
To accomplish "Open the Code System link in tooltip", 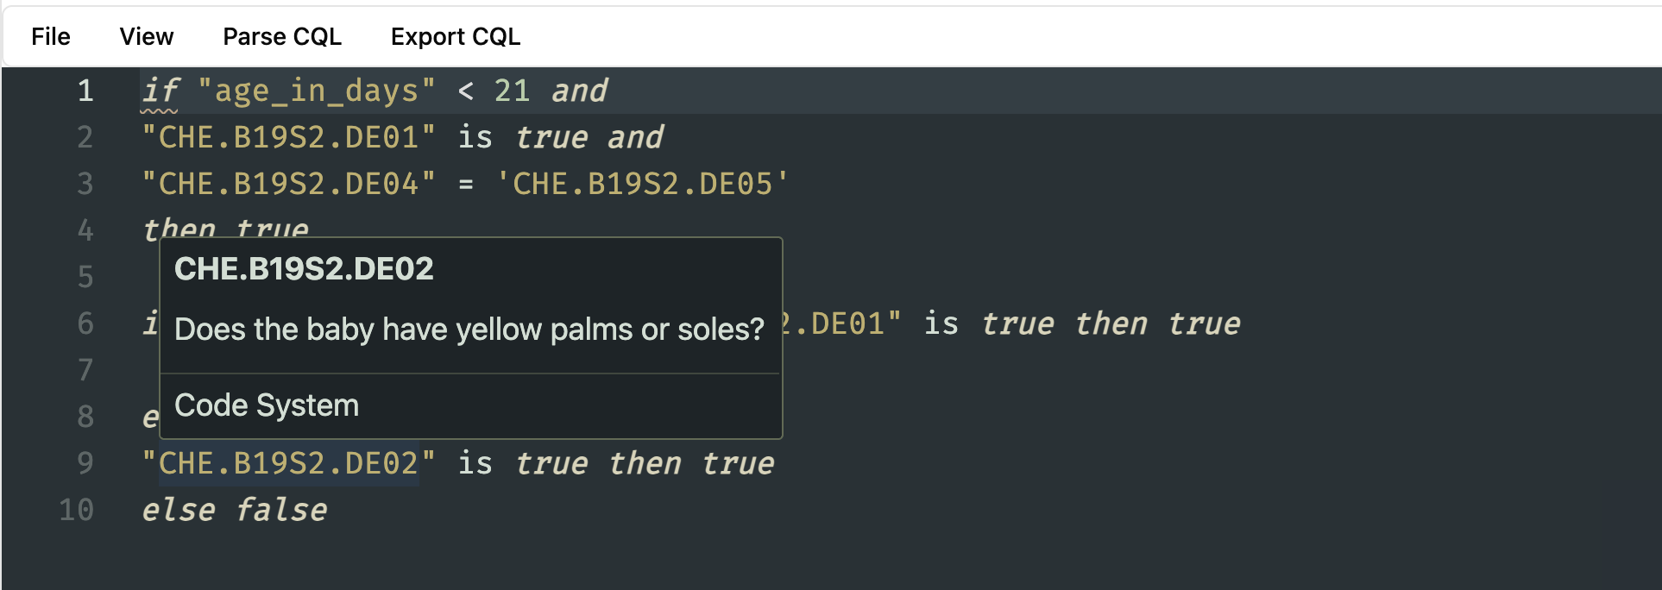I will (266, 405).
